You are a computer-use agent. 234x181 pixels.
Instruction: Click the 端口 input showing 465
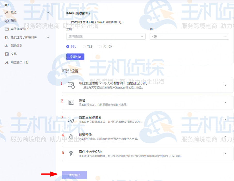(x=189, y=37)
